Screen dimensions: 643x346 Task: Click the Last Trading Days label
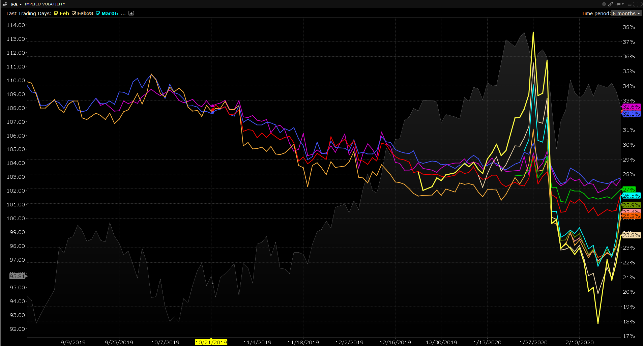[29, 13]
